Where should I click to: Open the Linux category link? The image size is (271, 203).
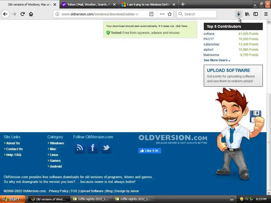click(x=54, y=155)
